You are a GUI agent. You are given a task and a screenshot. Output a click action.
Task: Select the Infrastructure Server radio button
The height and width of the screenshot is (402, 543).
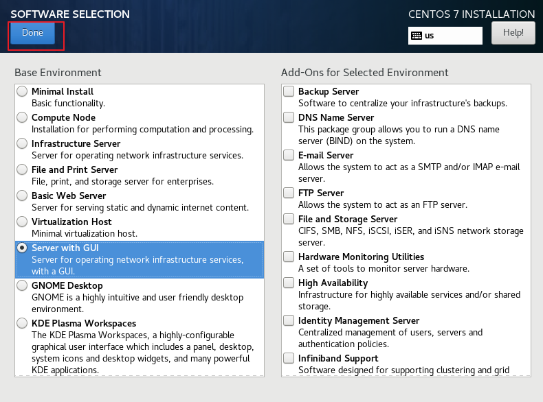pos(22,143)
